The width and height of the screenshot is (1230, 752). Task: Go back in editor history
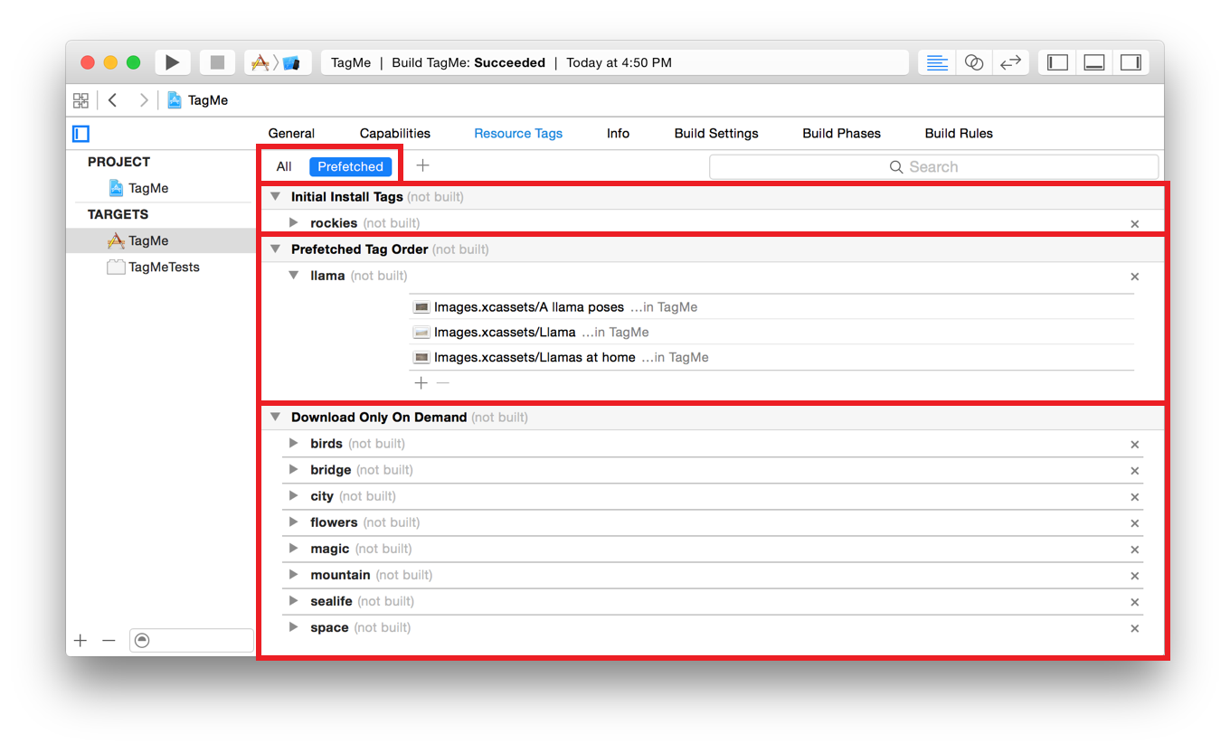(x=113, y=100)
